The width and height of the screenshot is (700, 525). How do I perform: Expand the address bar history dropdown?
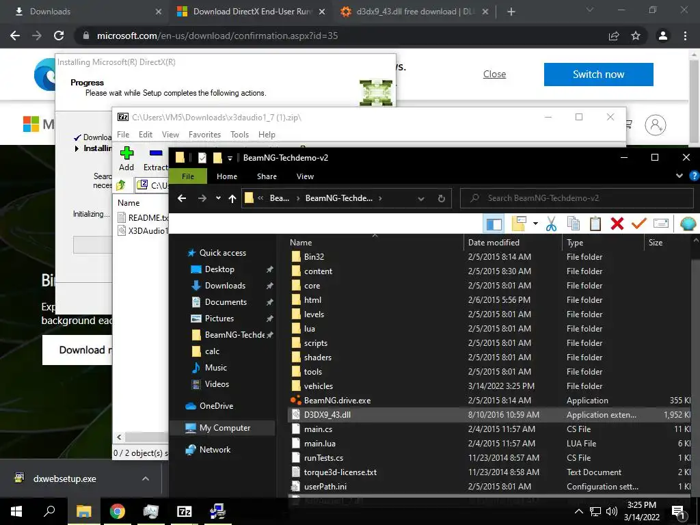pos(420,199)
